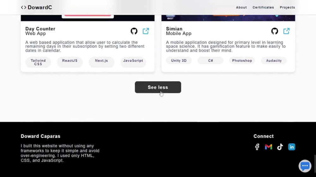
Task: Click the Photoshop tag
Action: [x=242, y=61]
